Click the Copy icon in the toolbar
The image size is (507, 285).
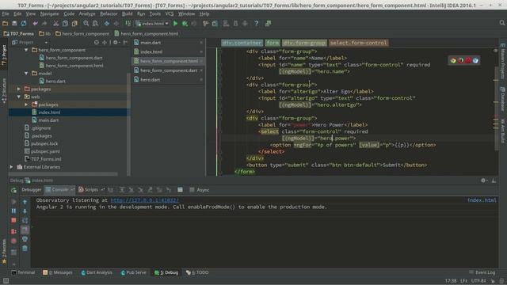65,24
